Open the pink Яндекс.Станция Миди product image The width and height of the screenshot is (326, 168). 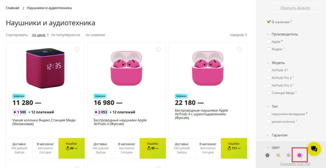tap(45, 68)
